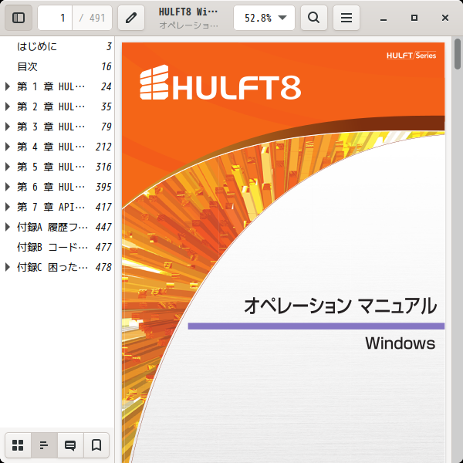Open the annotation pencil tool
This screenshot has width=463, height=463.
[131, 18]
